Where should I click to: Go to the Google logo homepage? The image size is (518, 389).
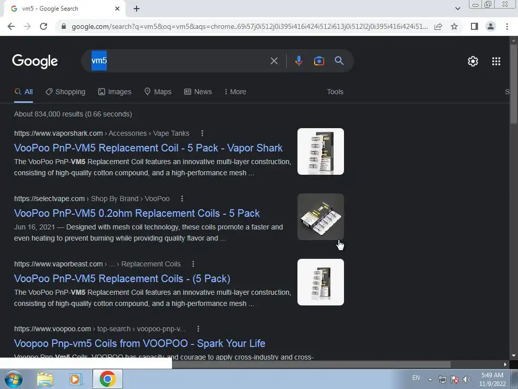35,61
